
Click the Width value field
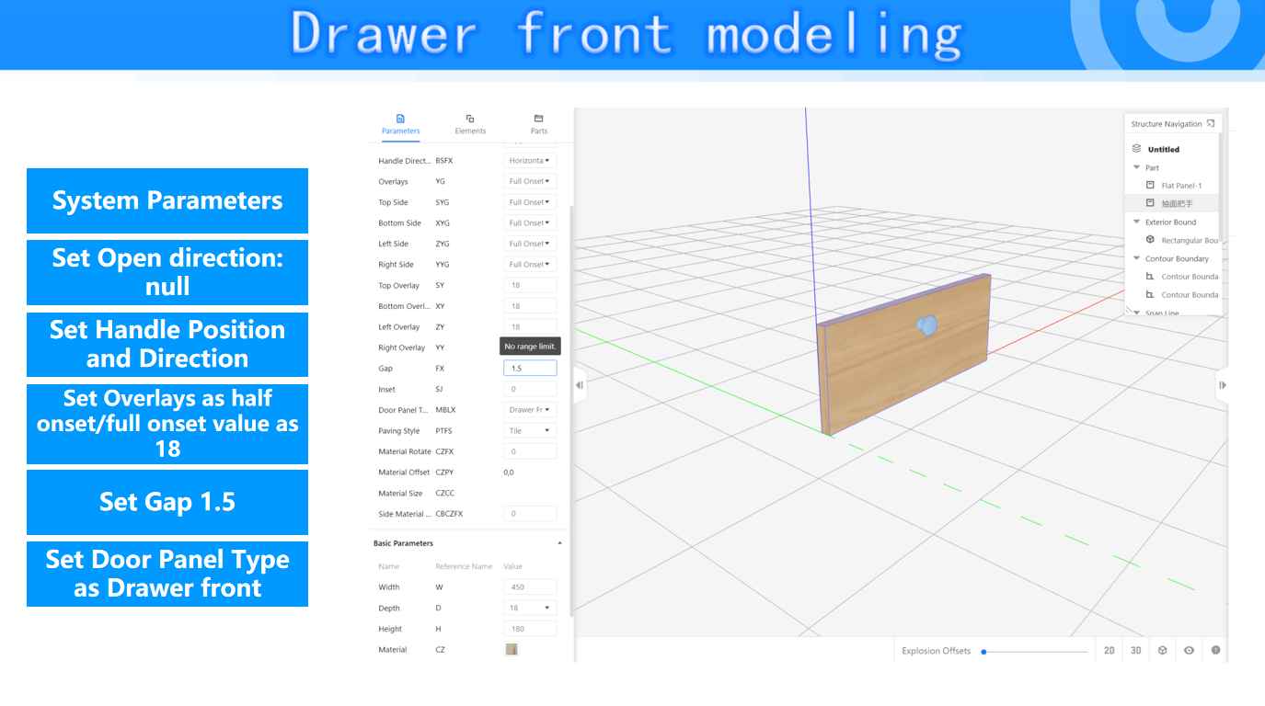click(x=530, y=586)
